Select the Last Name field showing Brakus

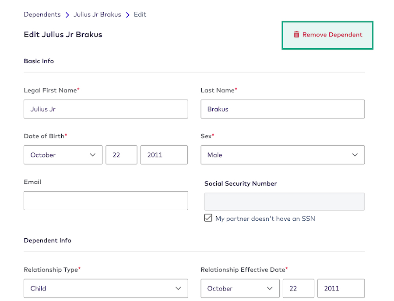pos(282,109)
